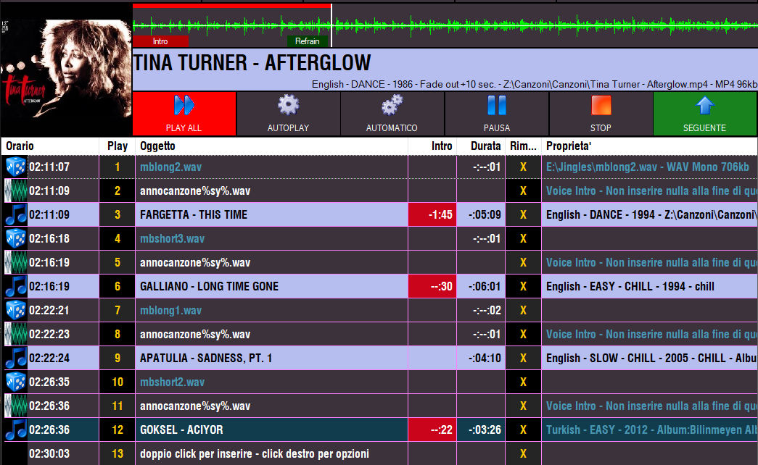758x465 pixels.
Task: Skip to next track with SEGUENTE
Action: [705, 114]
